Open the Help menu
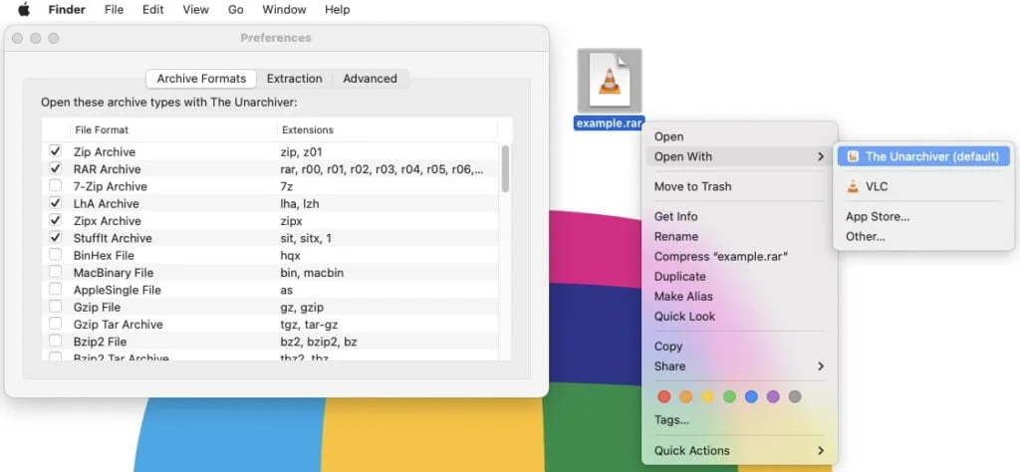 pos(337,10)
